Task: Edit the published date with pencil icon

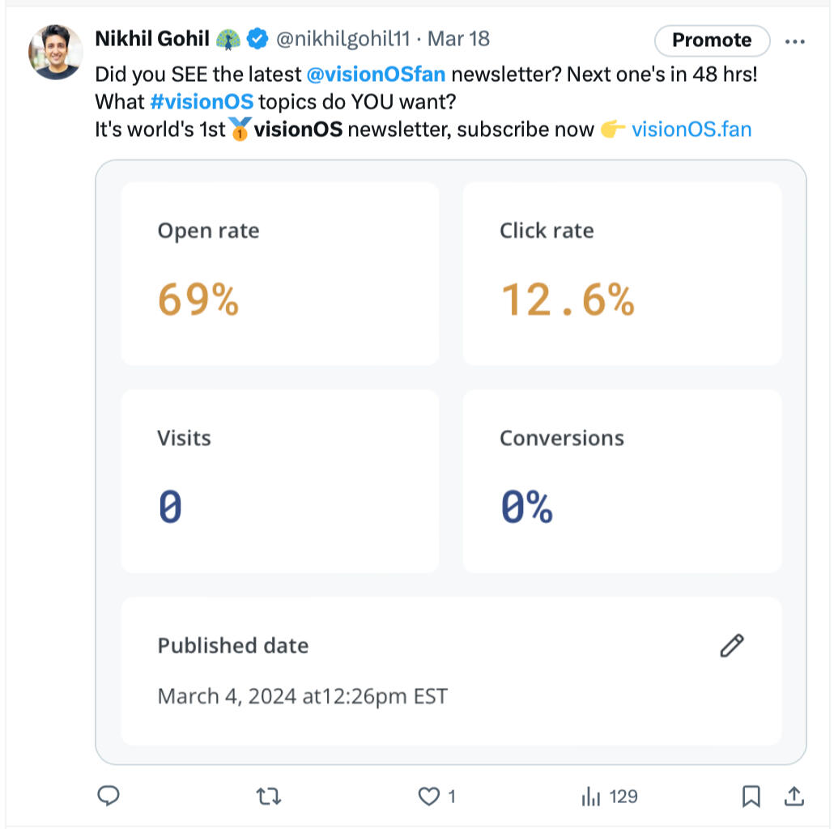Action: (x=732, y=645)
